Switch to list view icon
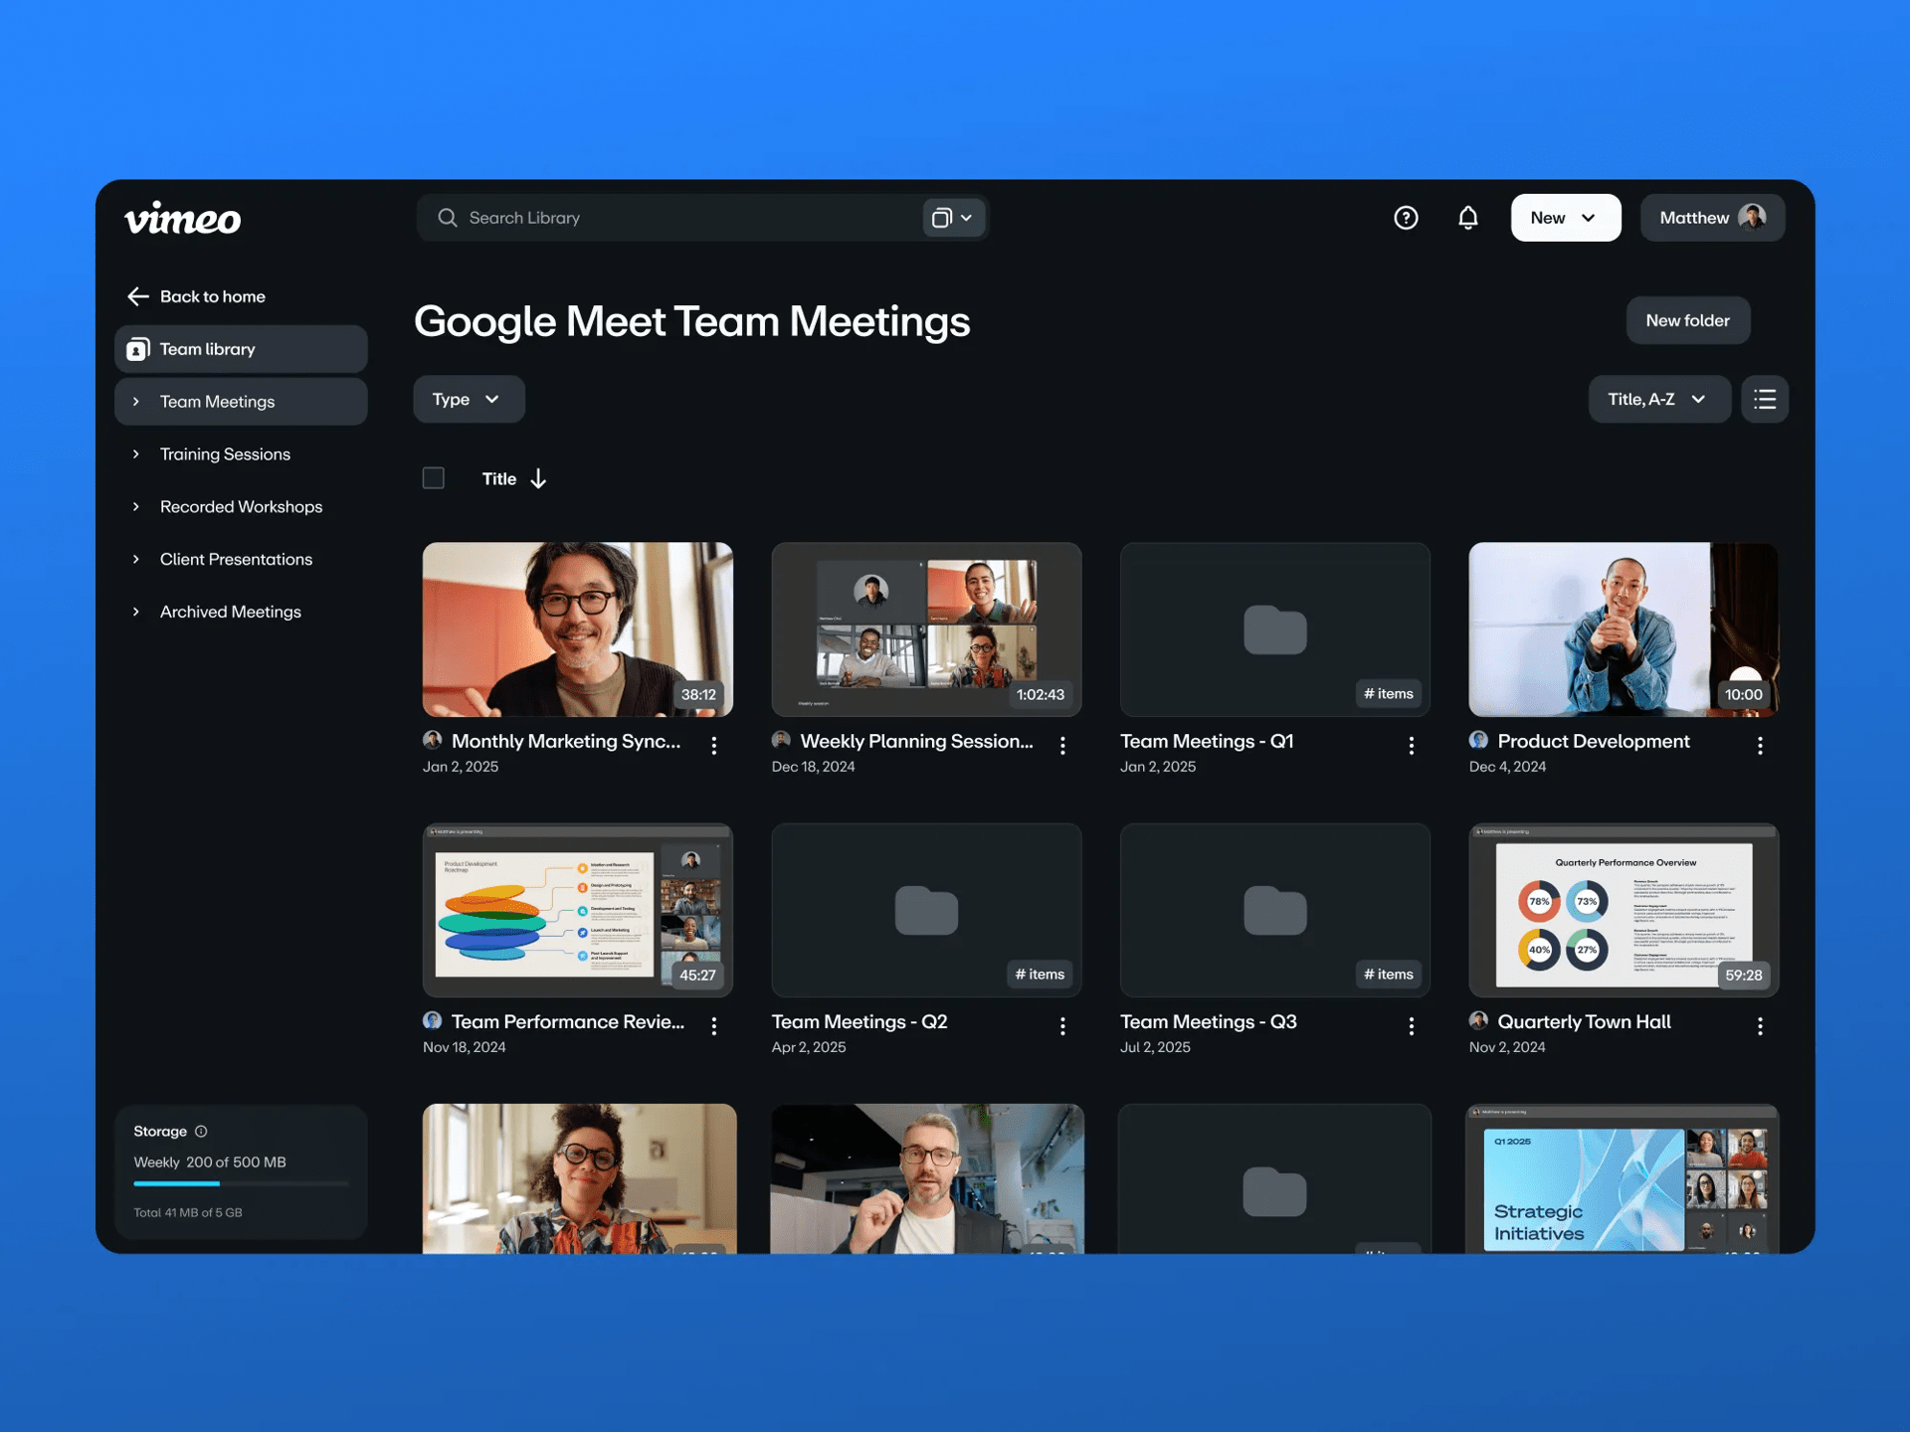Screen dimensions: 1910x1432 [x=1765, y=399]
